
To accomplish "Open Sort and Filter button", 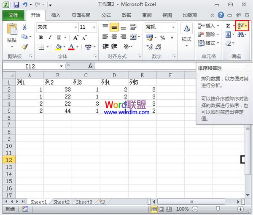I will [242, 26].
